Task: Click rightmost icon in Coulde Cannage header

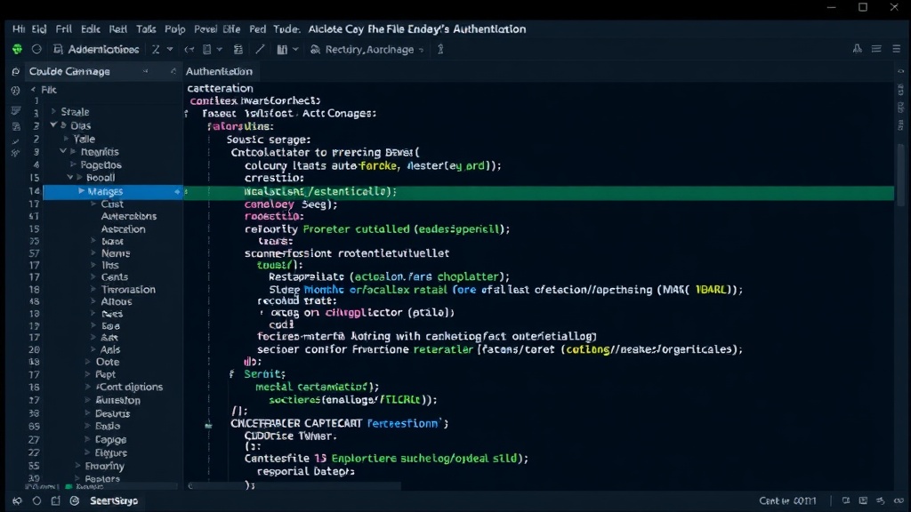Action: pyautogui.click(x=173, y=71)
